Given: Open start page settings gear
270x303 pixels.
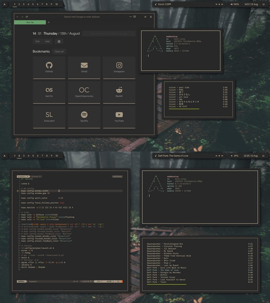Looking at the screenshot, I should (59, 41).
